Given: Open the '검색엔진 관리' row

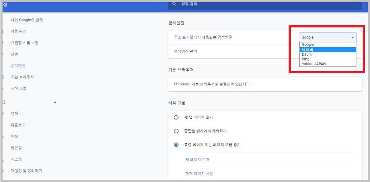Looking at the screenshot, I should click(x=265, y=51).
